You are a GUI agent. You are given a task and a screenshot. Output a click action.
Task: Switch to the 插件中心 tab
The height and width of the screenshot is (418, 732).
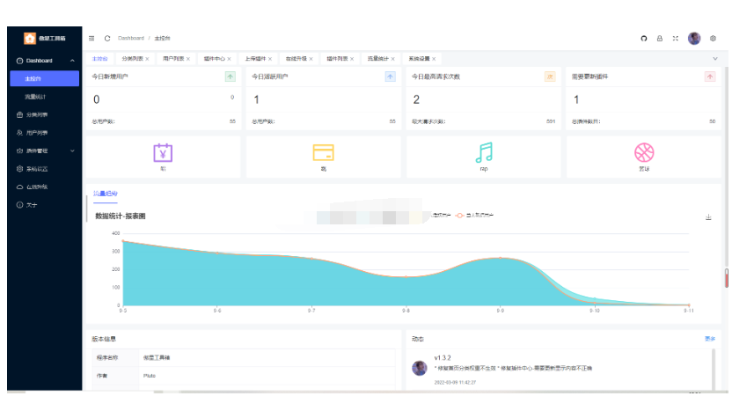tap(215, 59)
